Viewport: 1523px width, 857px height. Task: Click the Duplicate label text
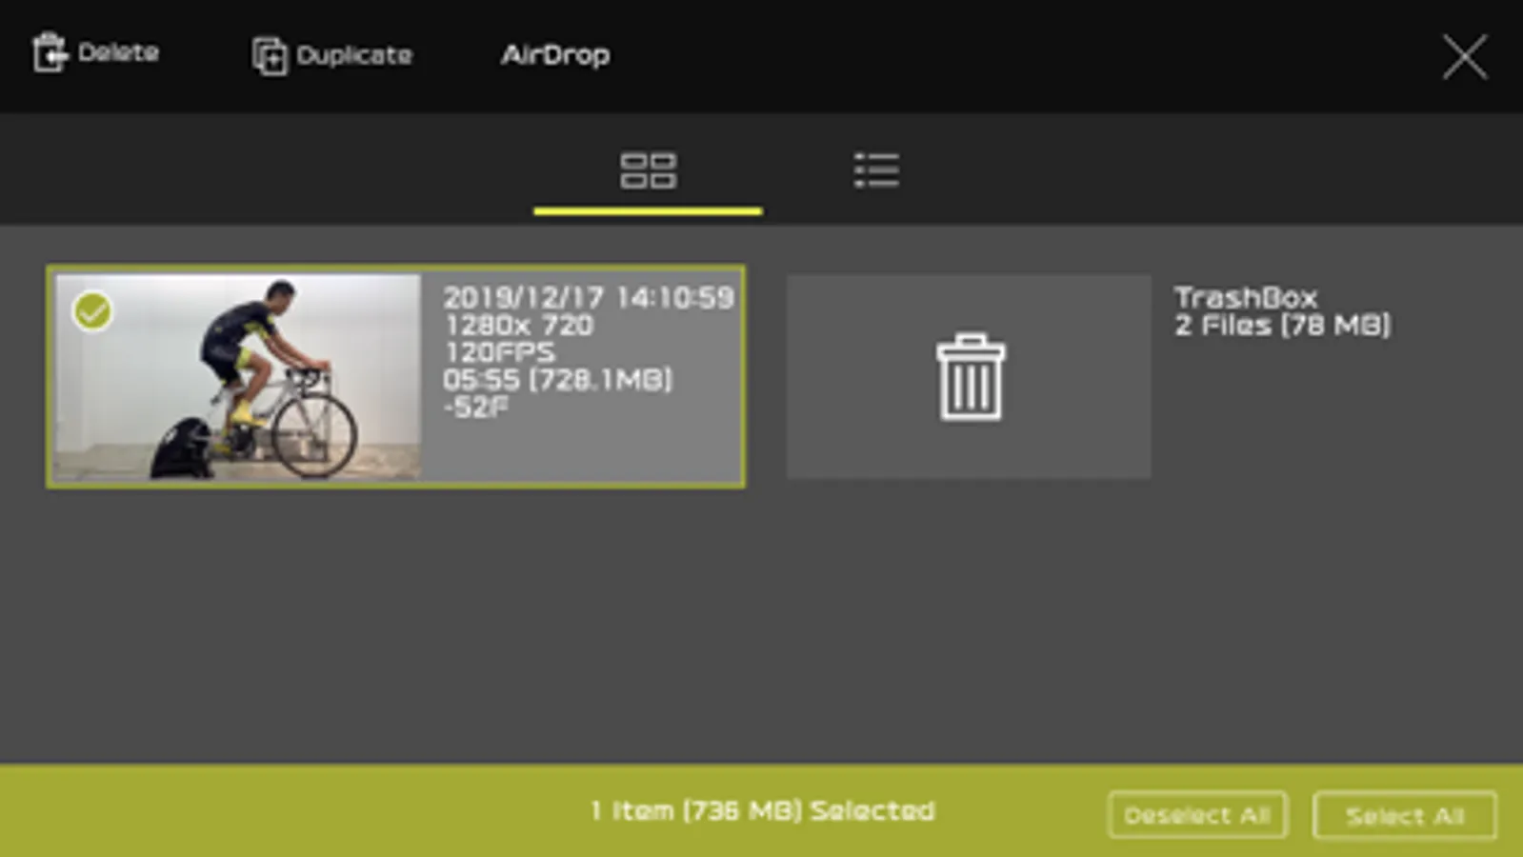coord(353,55)
